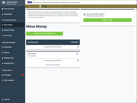Open Find Locations page
Image resolution: width=137 pixels, height=103 pixels.
point(9,80)
